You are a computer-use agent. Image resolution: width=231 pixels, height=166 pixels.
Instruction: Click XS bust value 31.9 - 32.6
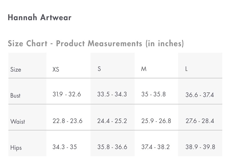pyautogui.click(x=67, y=94)
